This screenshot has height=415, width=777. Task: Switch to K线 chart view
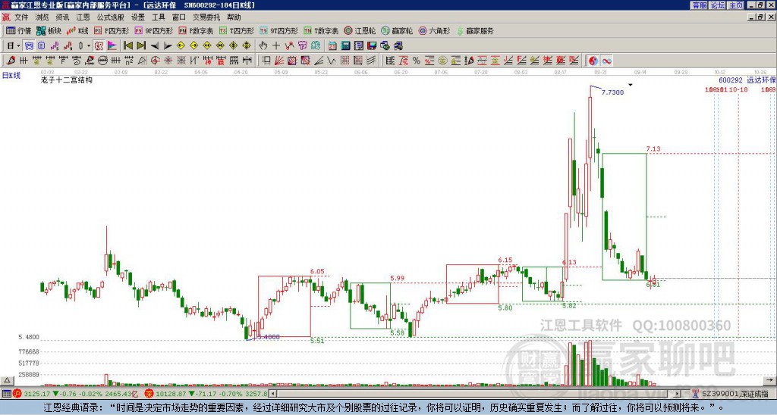point(77,30)
